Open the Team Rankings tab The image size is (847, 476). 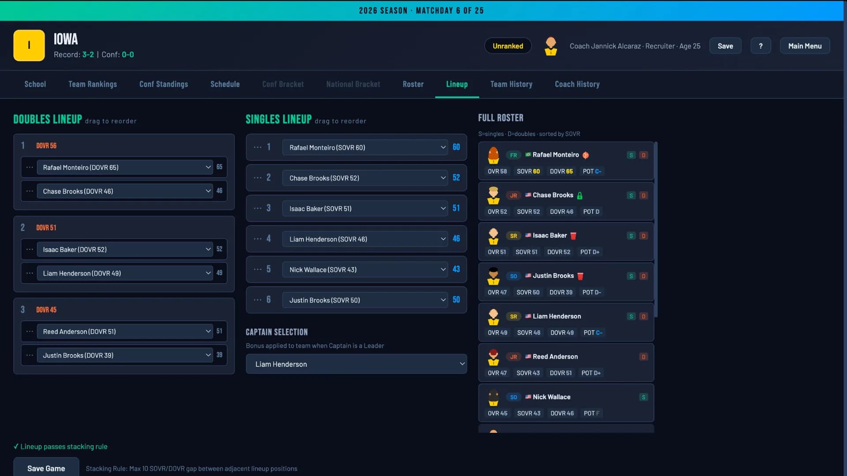pyautogui.click(x=93, y=84)
